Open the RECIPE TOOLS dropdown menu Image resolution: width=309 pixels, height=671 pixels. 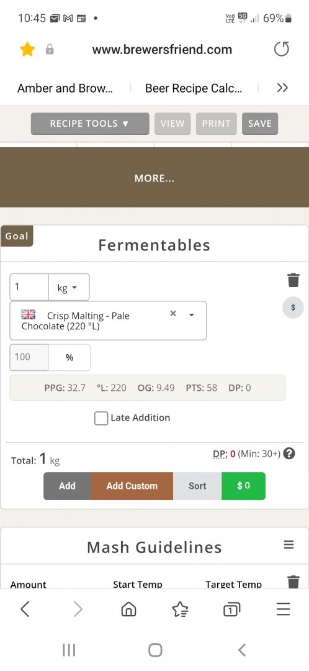point(90,124)
